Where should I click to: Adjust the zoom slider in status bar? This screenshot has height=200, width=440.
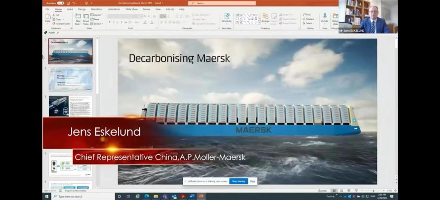point(373,190)
